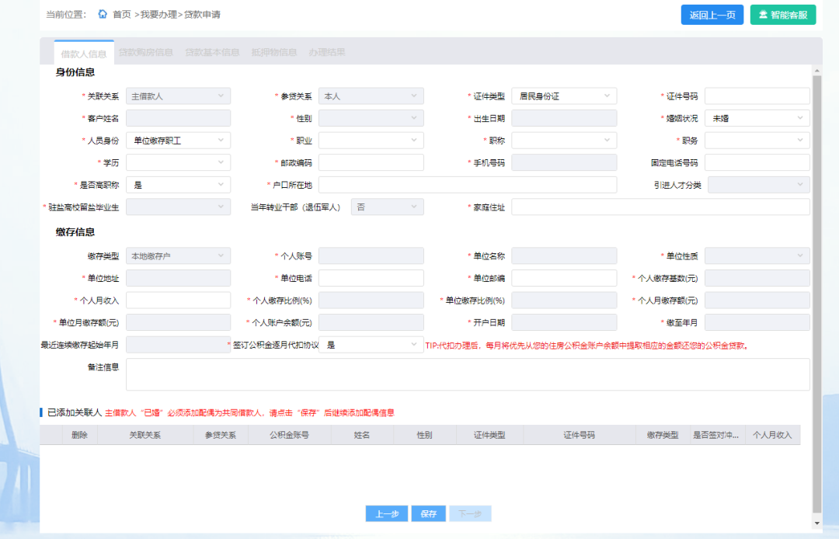
Task: Open 参贷关系 dropdown showing 本人
Action: [371, 96]
